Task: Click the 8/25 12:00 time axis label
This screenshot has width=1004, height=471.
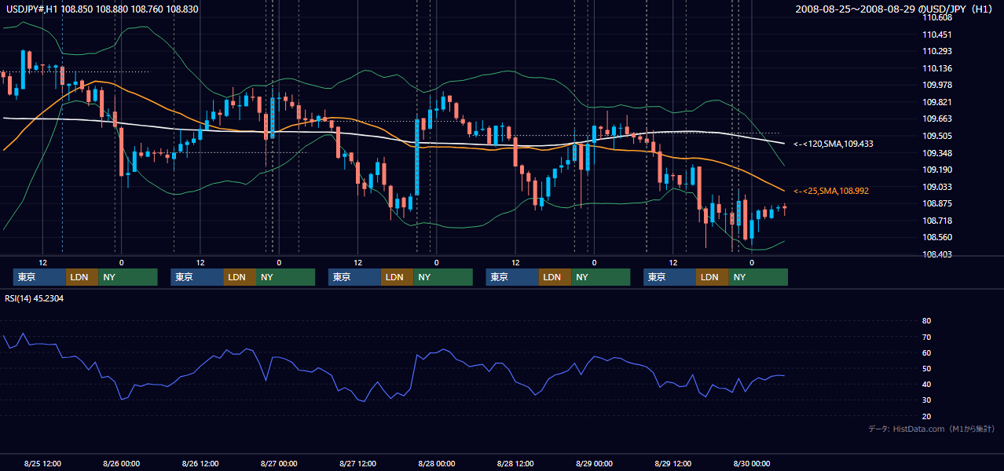Action: [42, 463]
